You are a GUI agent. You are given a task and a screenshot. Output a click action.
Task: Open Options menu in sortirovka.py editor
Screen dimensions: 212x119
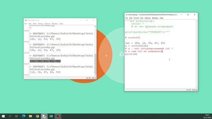[x=147, y=18]
